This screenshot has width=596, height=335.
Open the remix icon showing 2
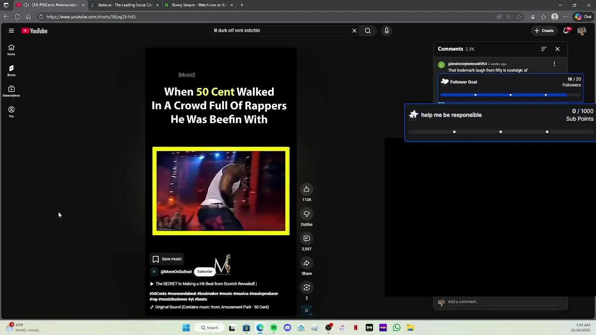pos(306,288)
